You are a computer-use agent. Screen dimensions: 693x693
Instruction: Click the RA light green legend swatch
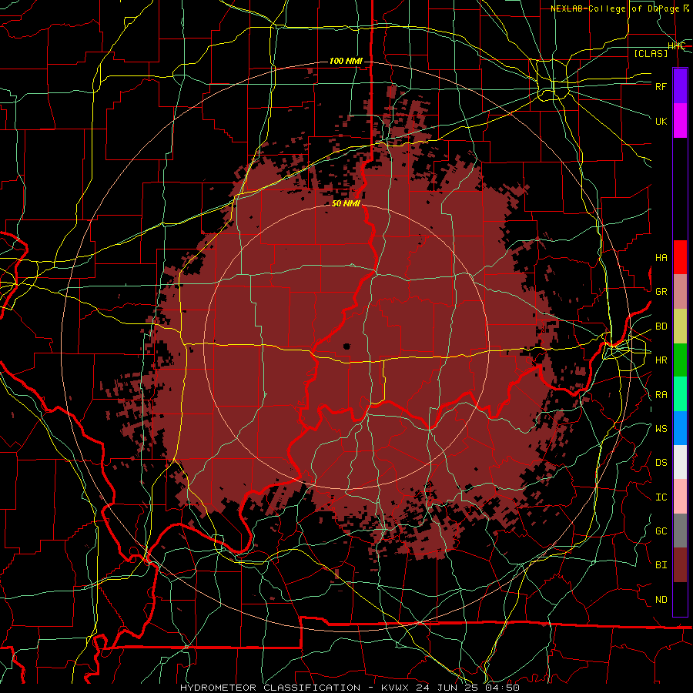[x=680, y=394]
